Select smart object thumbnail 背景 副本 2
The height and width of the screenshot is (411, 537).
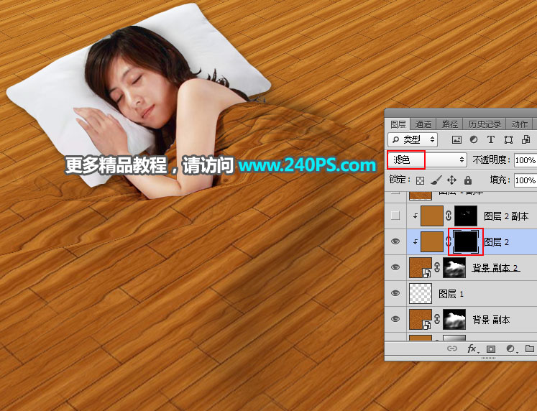[421, 267]
